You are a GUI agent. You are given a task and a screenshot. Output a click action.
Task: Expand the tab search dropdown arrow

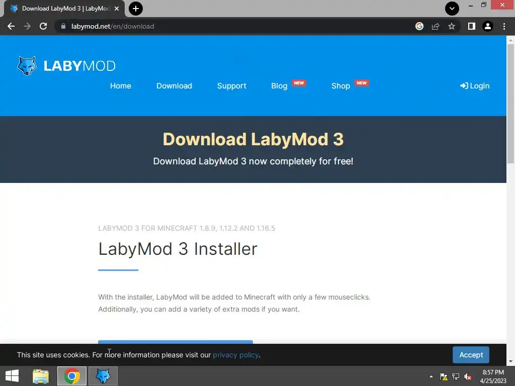[452, 9]
